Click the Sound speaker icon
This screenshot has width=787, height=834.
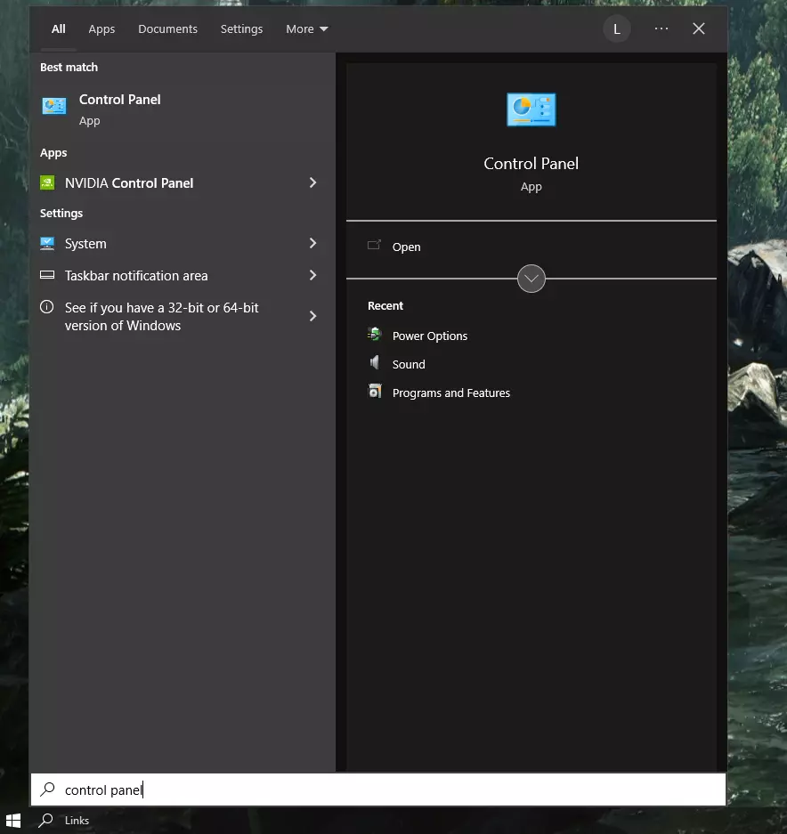click(375, 363)
